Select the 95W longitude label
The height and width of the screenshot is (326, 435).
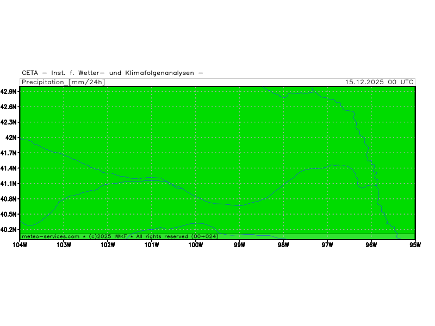tap(415, 244)
